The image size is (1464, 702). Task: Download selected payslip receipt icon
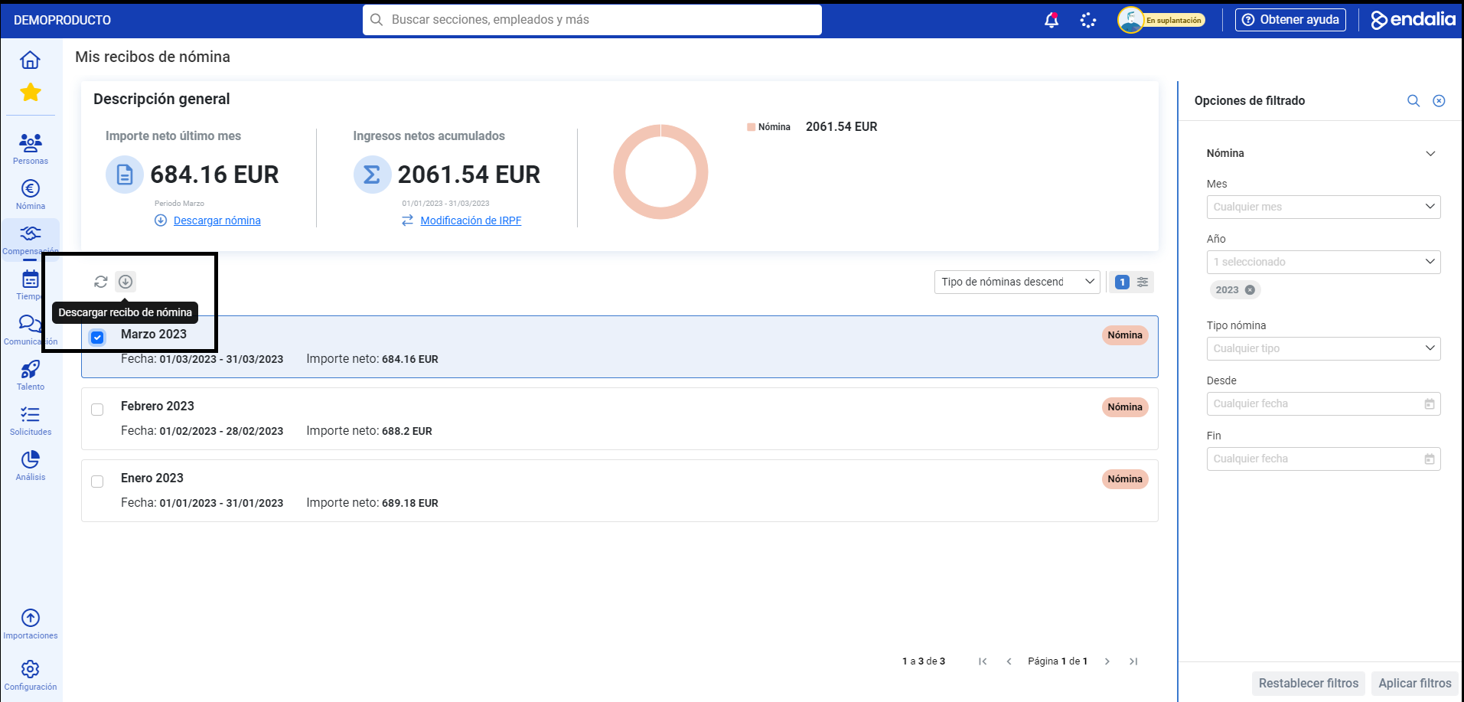click(x=126, y=282)
